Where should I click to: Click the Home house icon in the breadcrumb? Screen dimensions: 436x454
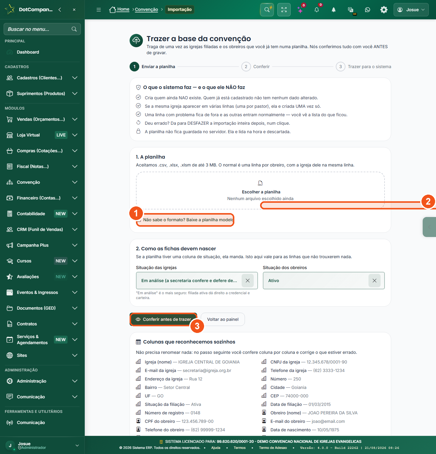click(113, 10)
